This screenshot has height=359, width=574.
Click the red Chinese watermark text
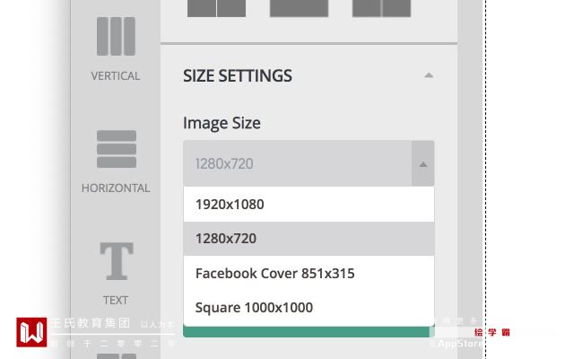(x=492, y=332)
